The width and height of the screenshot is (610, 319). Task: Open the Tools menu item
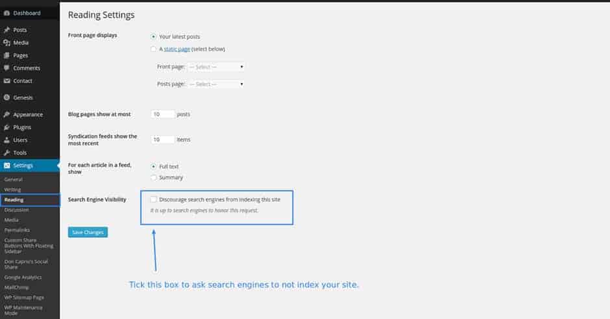coord(30,153)
